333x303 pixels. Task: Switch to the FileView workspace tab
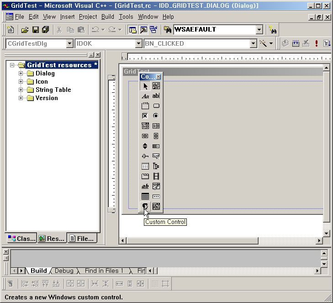(x=82, y=239)
